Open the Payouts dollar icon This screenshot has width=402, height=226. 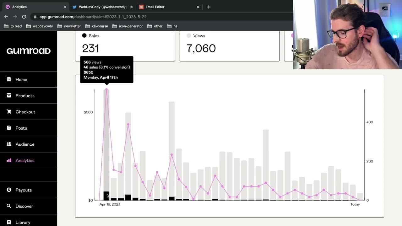coord(9,190)
